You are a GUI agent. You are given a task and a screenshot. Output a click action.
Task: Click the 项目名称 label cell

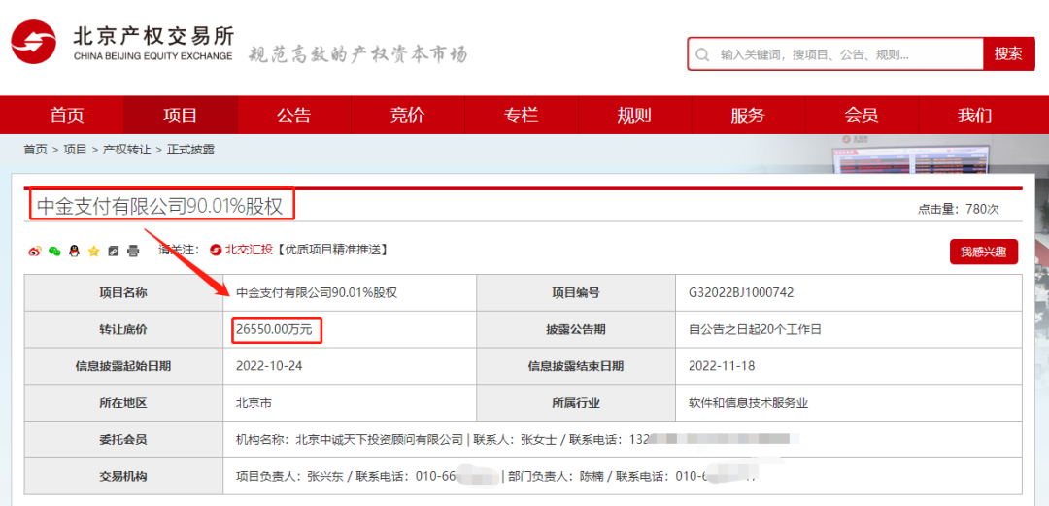123,292
